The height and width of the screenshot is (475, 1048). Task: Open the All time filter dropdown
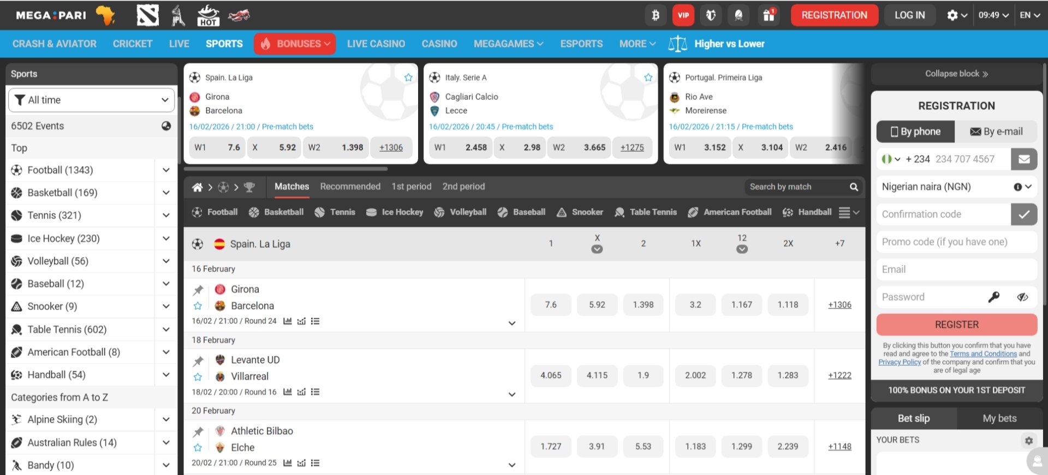coord(92,100)
